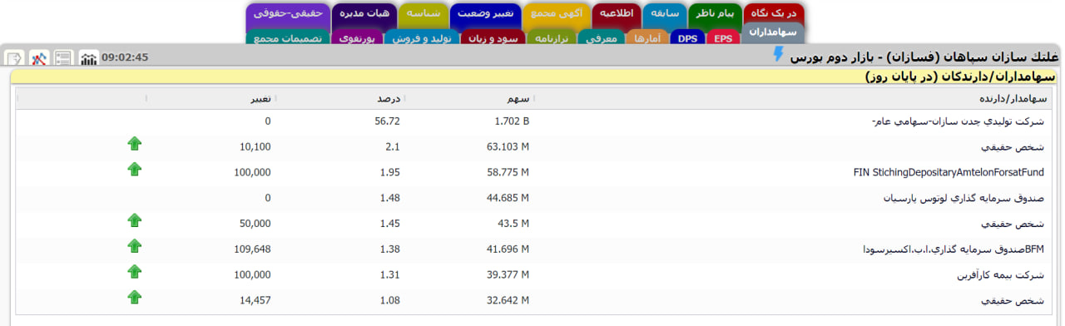1065x326 pixels.
Task: Click the list view icon in toolbar
Action: click(x=64, y=57)
